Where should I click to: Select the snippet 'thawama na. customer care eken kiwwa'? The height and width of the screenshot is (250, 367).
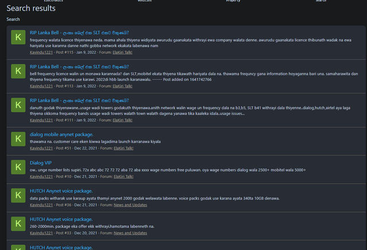tap(95, 142)
